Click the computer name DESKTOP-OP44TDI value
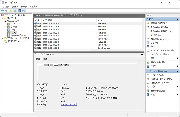 [x=110, y=98]
